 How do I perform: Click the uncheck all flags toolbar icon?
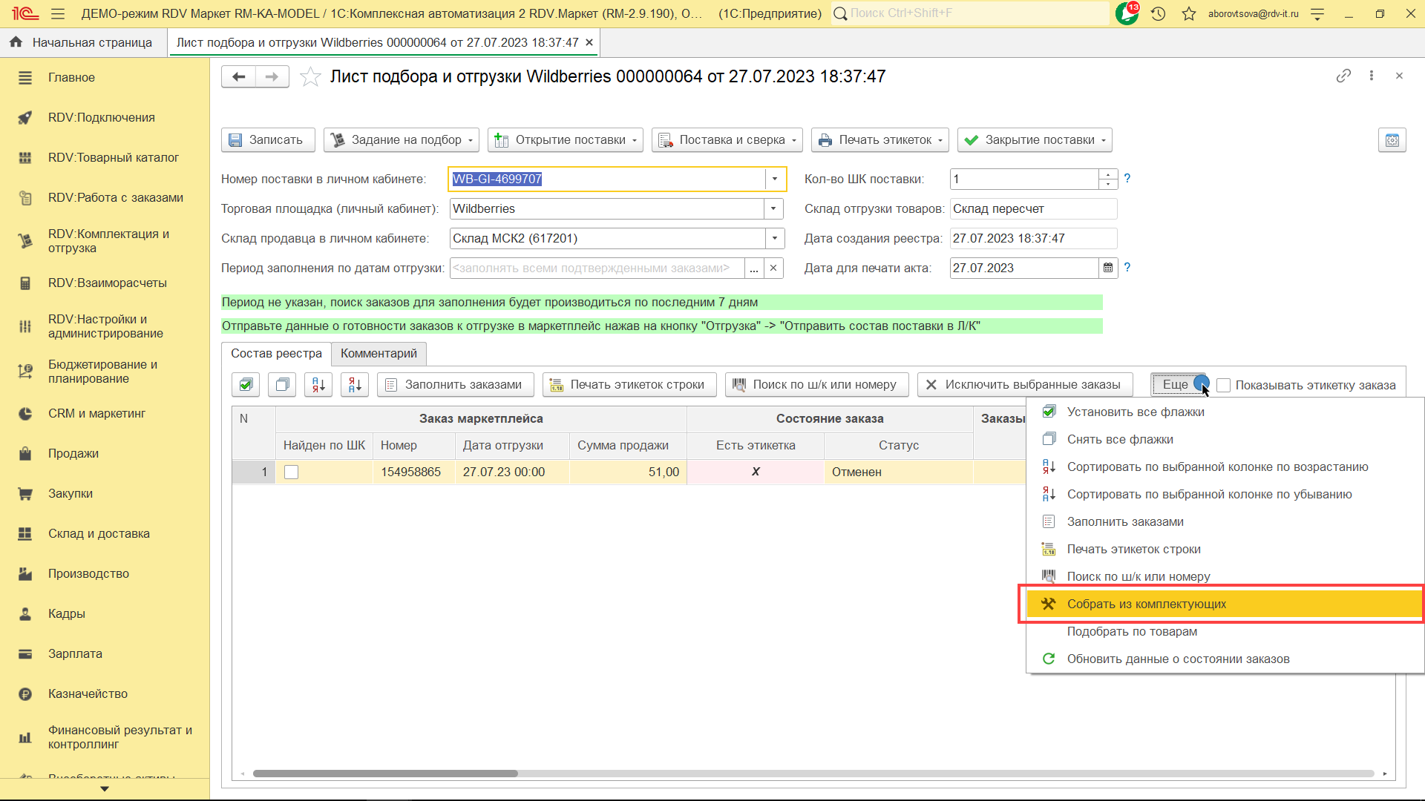[x=282, y=384]
